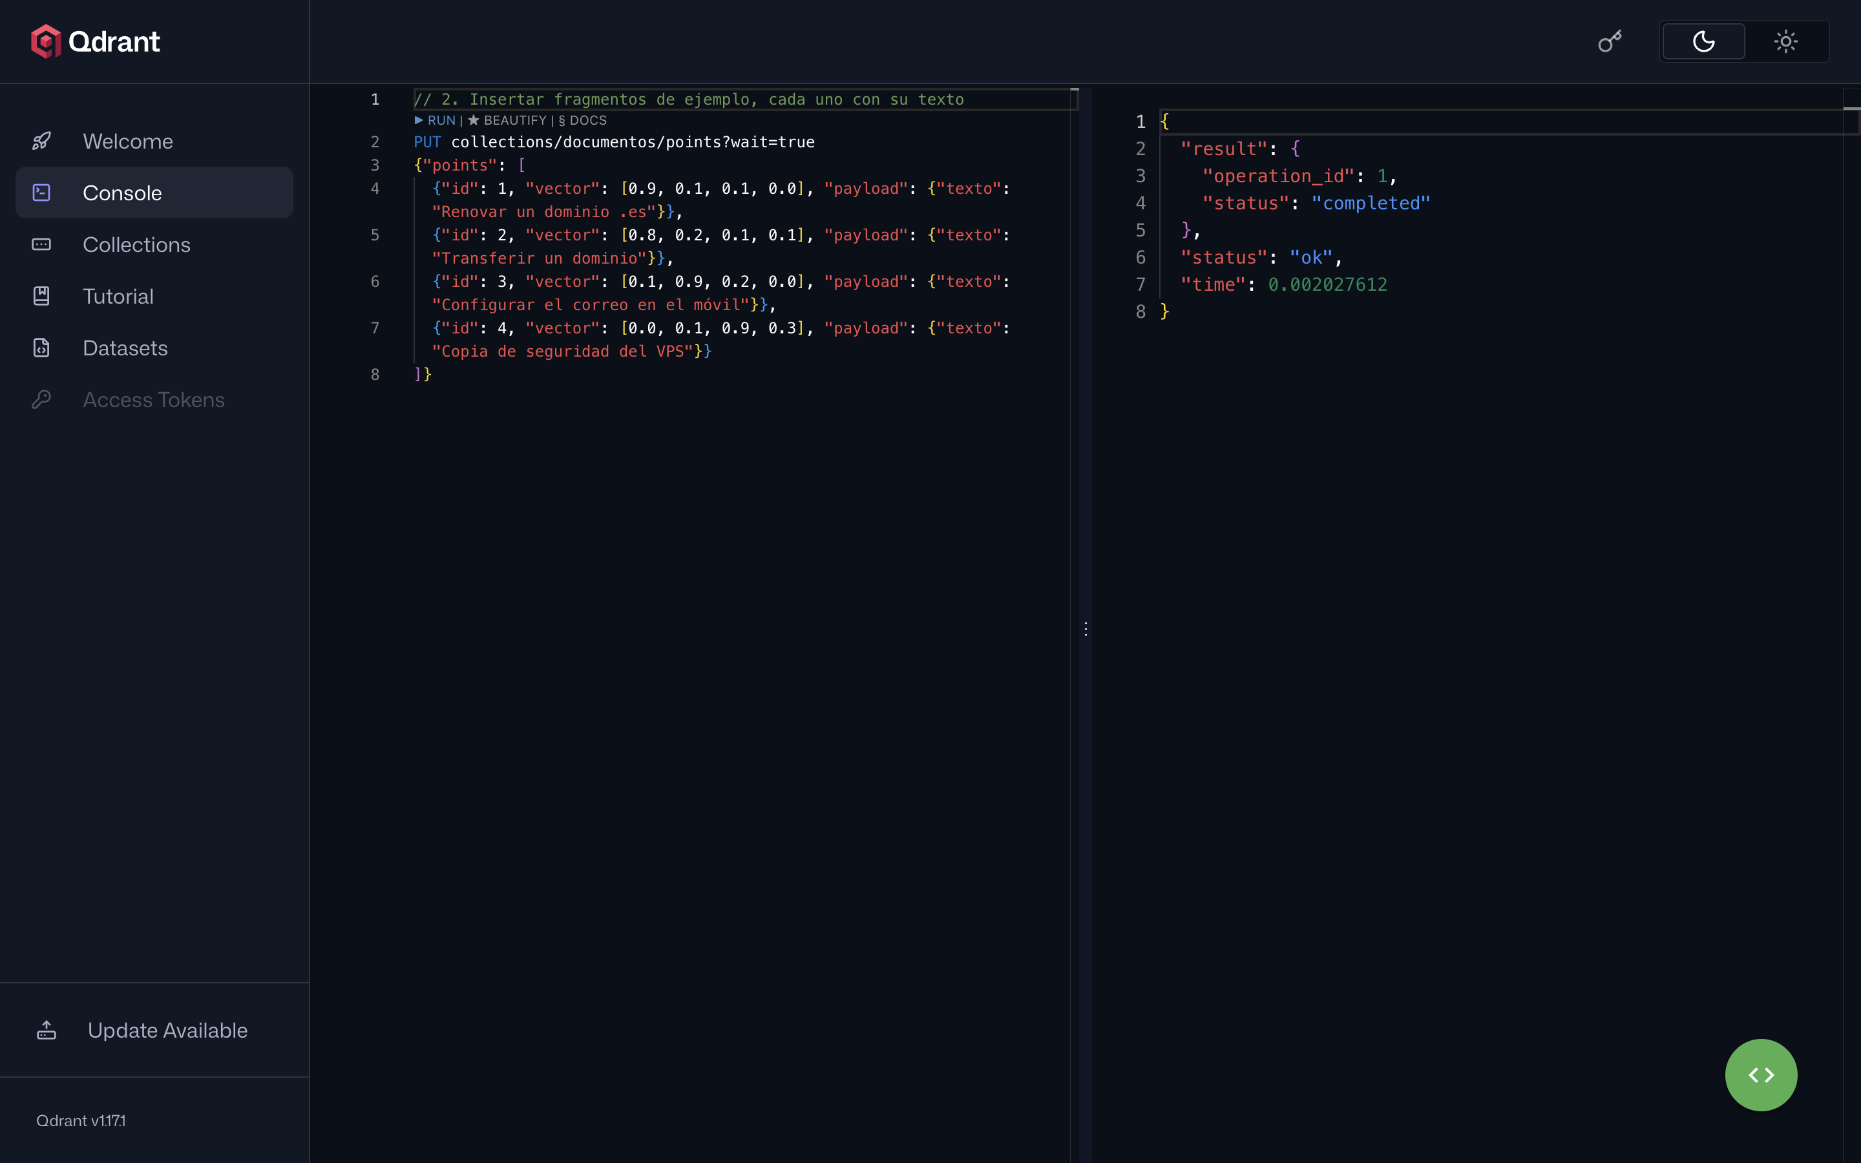
Task: Run the PUT request with RUN
Action: 436,120
